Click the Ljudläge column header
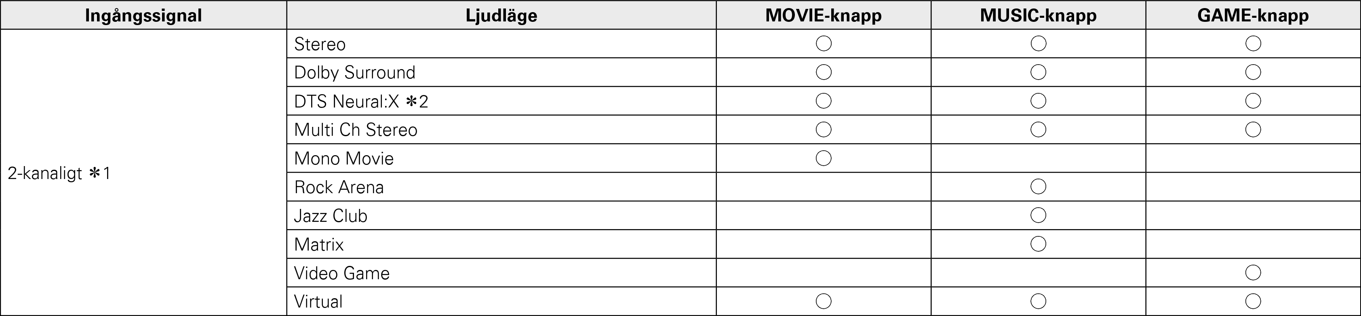 [x=501, y=15]
